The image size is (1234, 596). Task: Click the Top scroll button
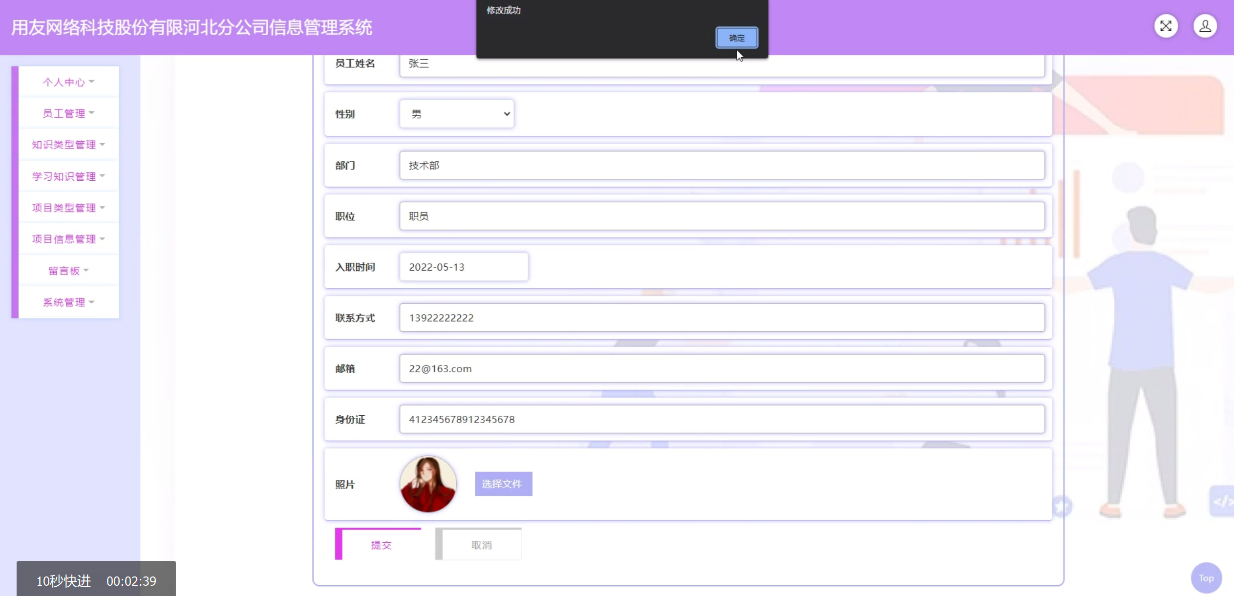1206,578
